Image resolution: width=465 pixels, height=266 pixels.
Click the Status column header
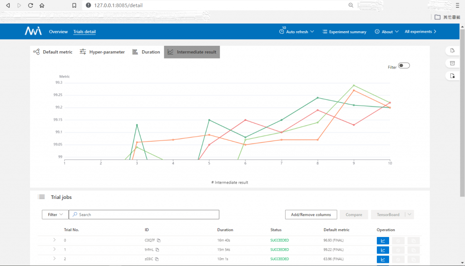click(x=276, y=230)
